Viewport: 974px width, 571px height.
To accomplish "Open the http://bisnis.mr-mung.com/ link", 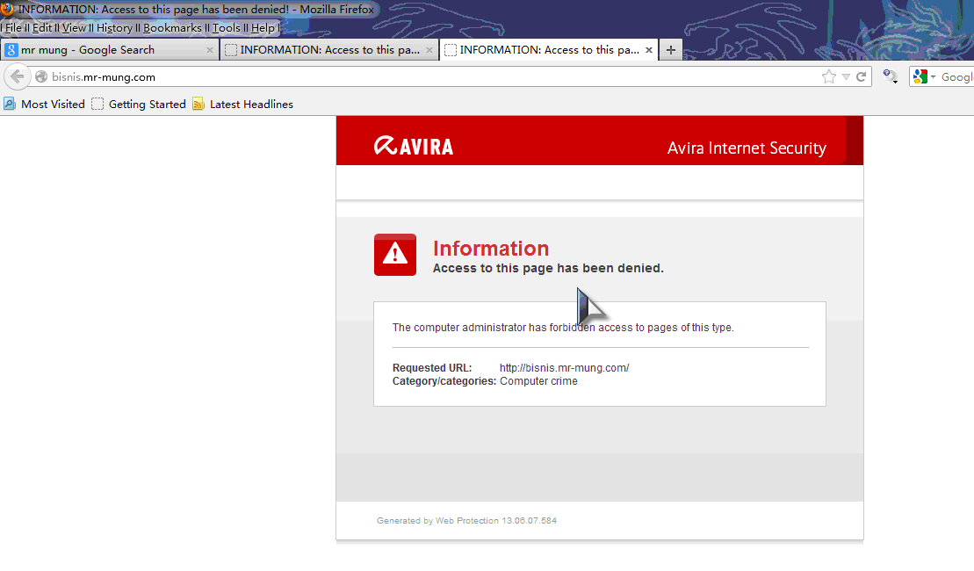I will [x=563, y=367].
